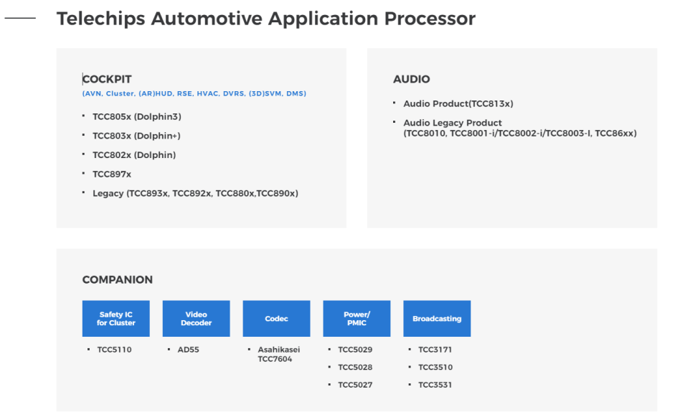The width and height of the screenshot is (693, 415).
Task: Click Asahikasei TCC7604 under Codec
Action: [x=279, y=354]
